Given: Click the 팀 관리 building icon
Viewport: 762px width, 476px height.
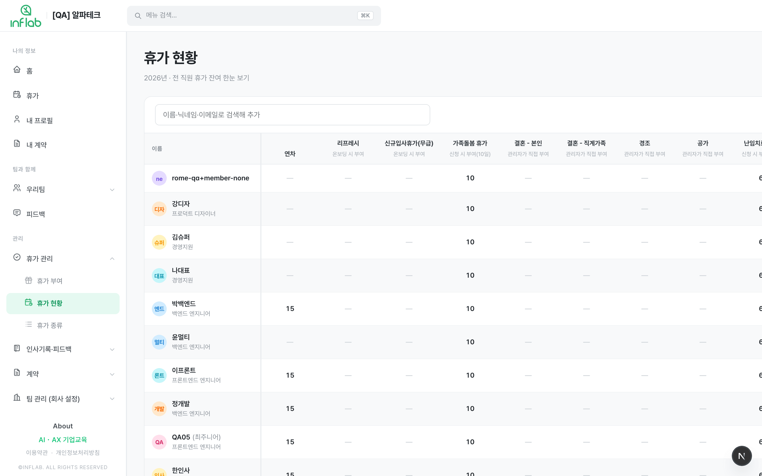Looking at the screenshot, I should point(17,398).
